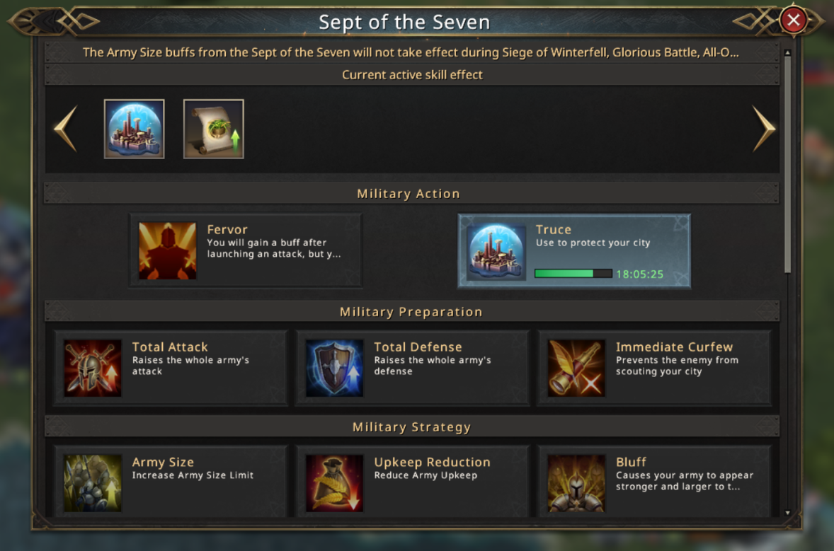Click the Army Size soldiers icon

(92, 483)
